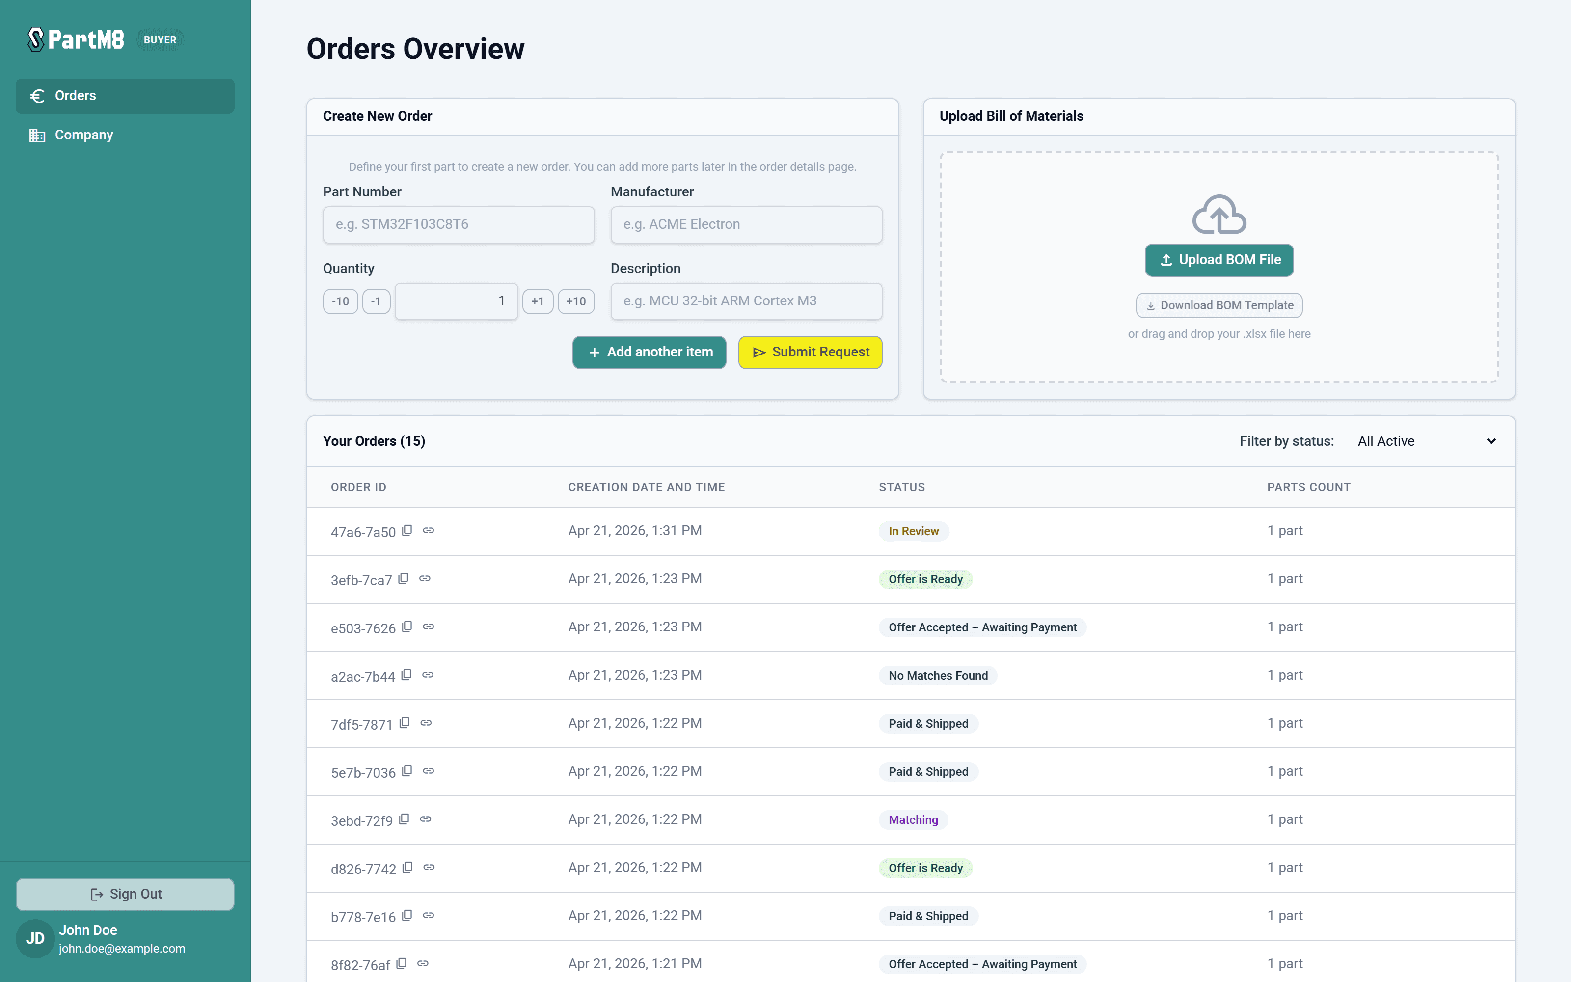Image resolution: width=1571 pixels, height=982 pixels.
Task: Copy order ID a2ac-7b44
Action: tap(406, 675)
